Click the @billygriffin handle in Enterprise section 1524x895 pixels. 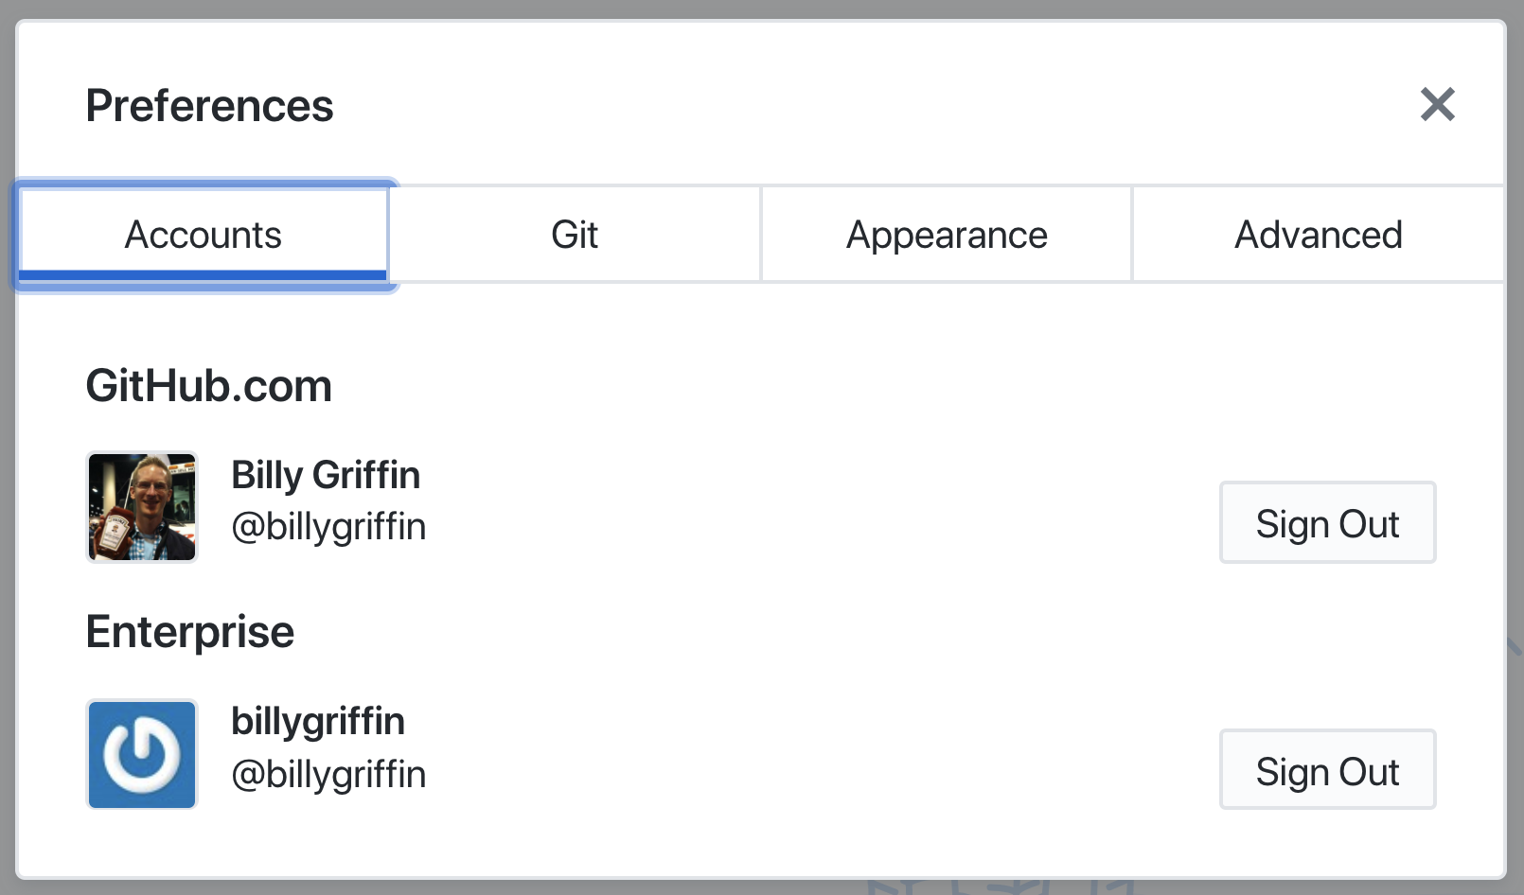tap(329, 773)
